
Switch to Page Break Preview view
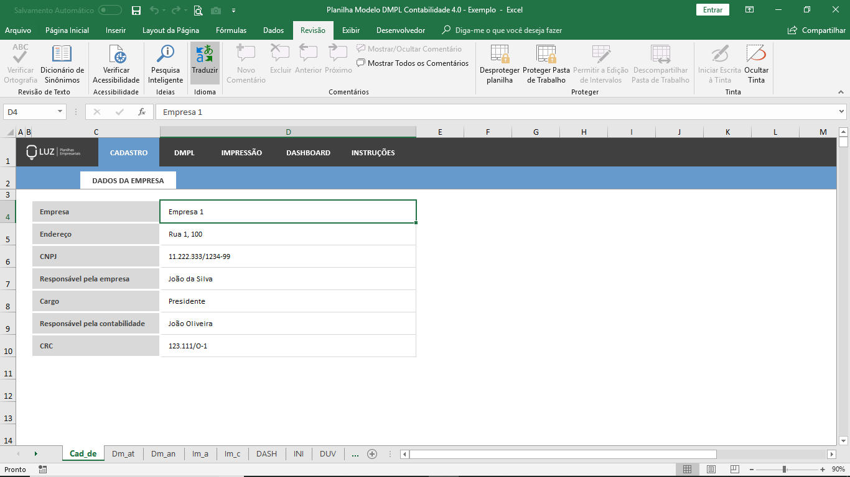click(734, 470)
